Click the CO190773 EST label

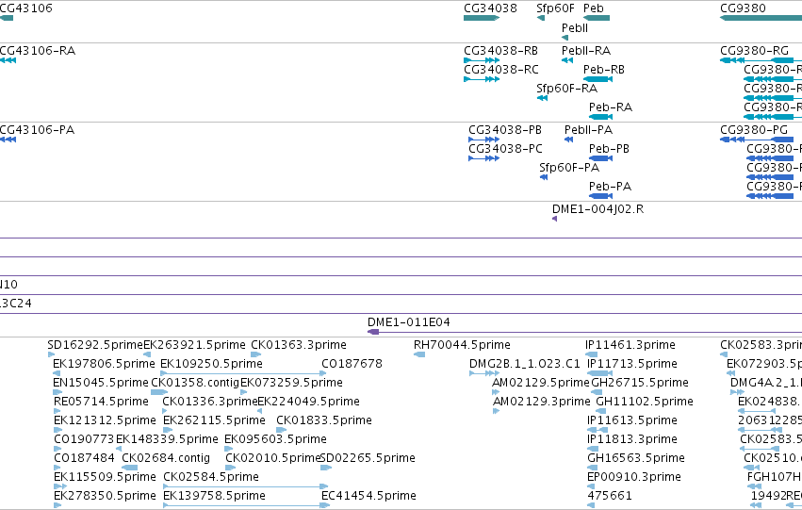point(85,439)
